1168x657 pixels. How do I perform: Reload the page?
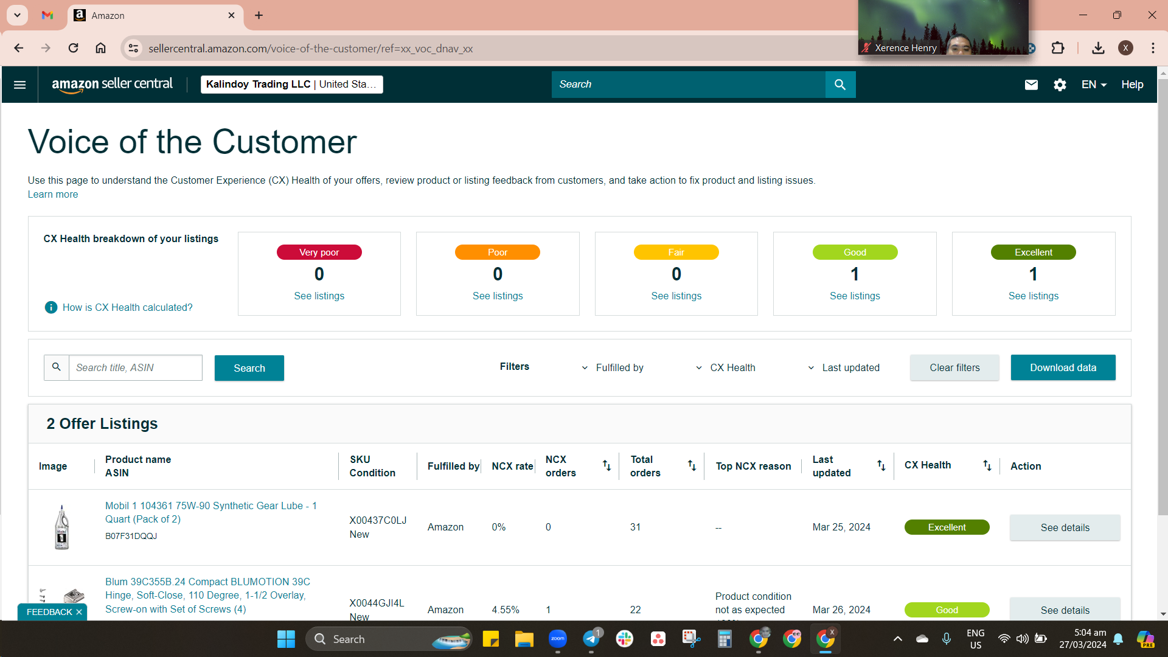point(73,48)
